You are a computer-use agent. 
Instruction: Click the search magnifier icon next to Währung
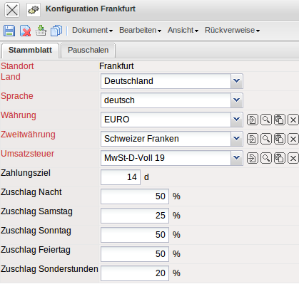[x=266, y=120]
